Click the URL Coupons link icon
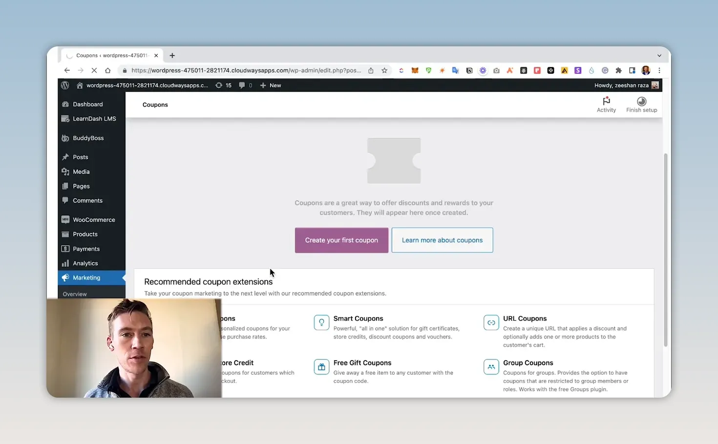 coord(491,323)
